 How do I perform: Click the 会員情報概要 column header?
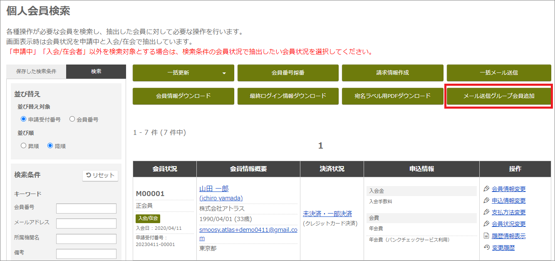tap(248, 169)
